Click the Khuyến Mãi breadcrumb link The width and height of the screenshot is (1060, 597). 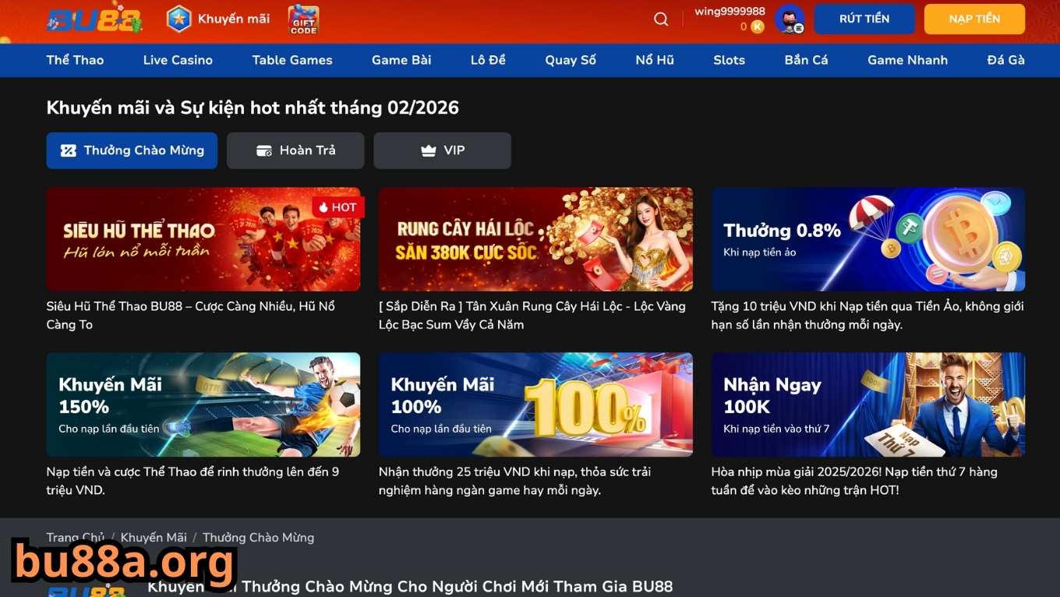pos(154,538)
